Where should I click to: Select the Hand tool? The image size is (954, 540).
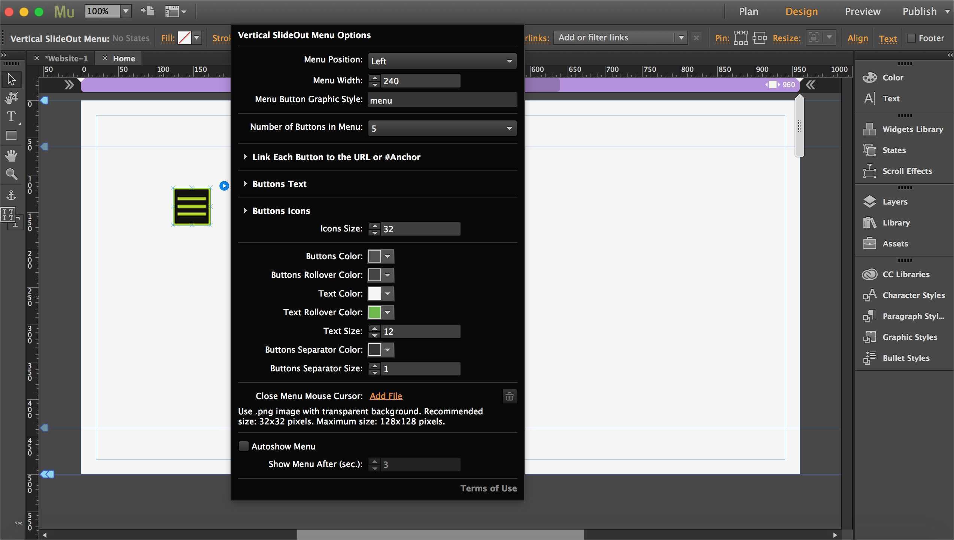tap(11, 155)
